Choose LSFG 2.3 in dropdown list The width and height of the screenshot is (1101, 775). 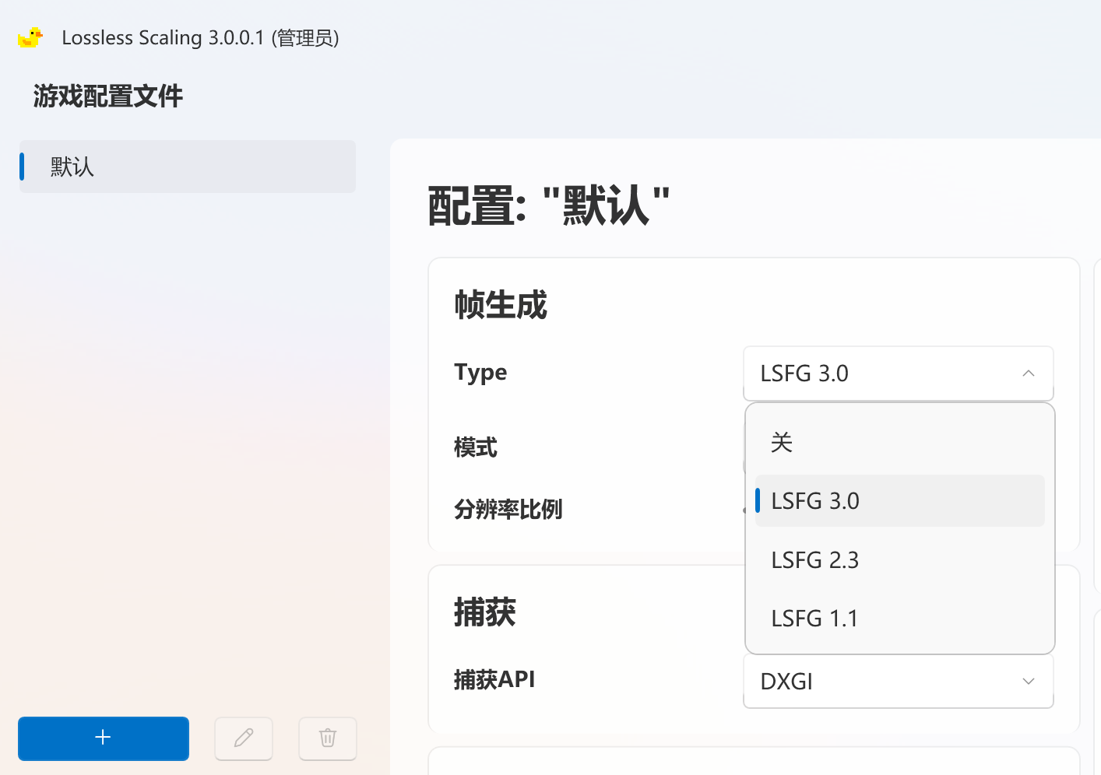tap(900, 560)
